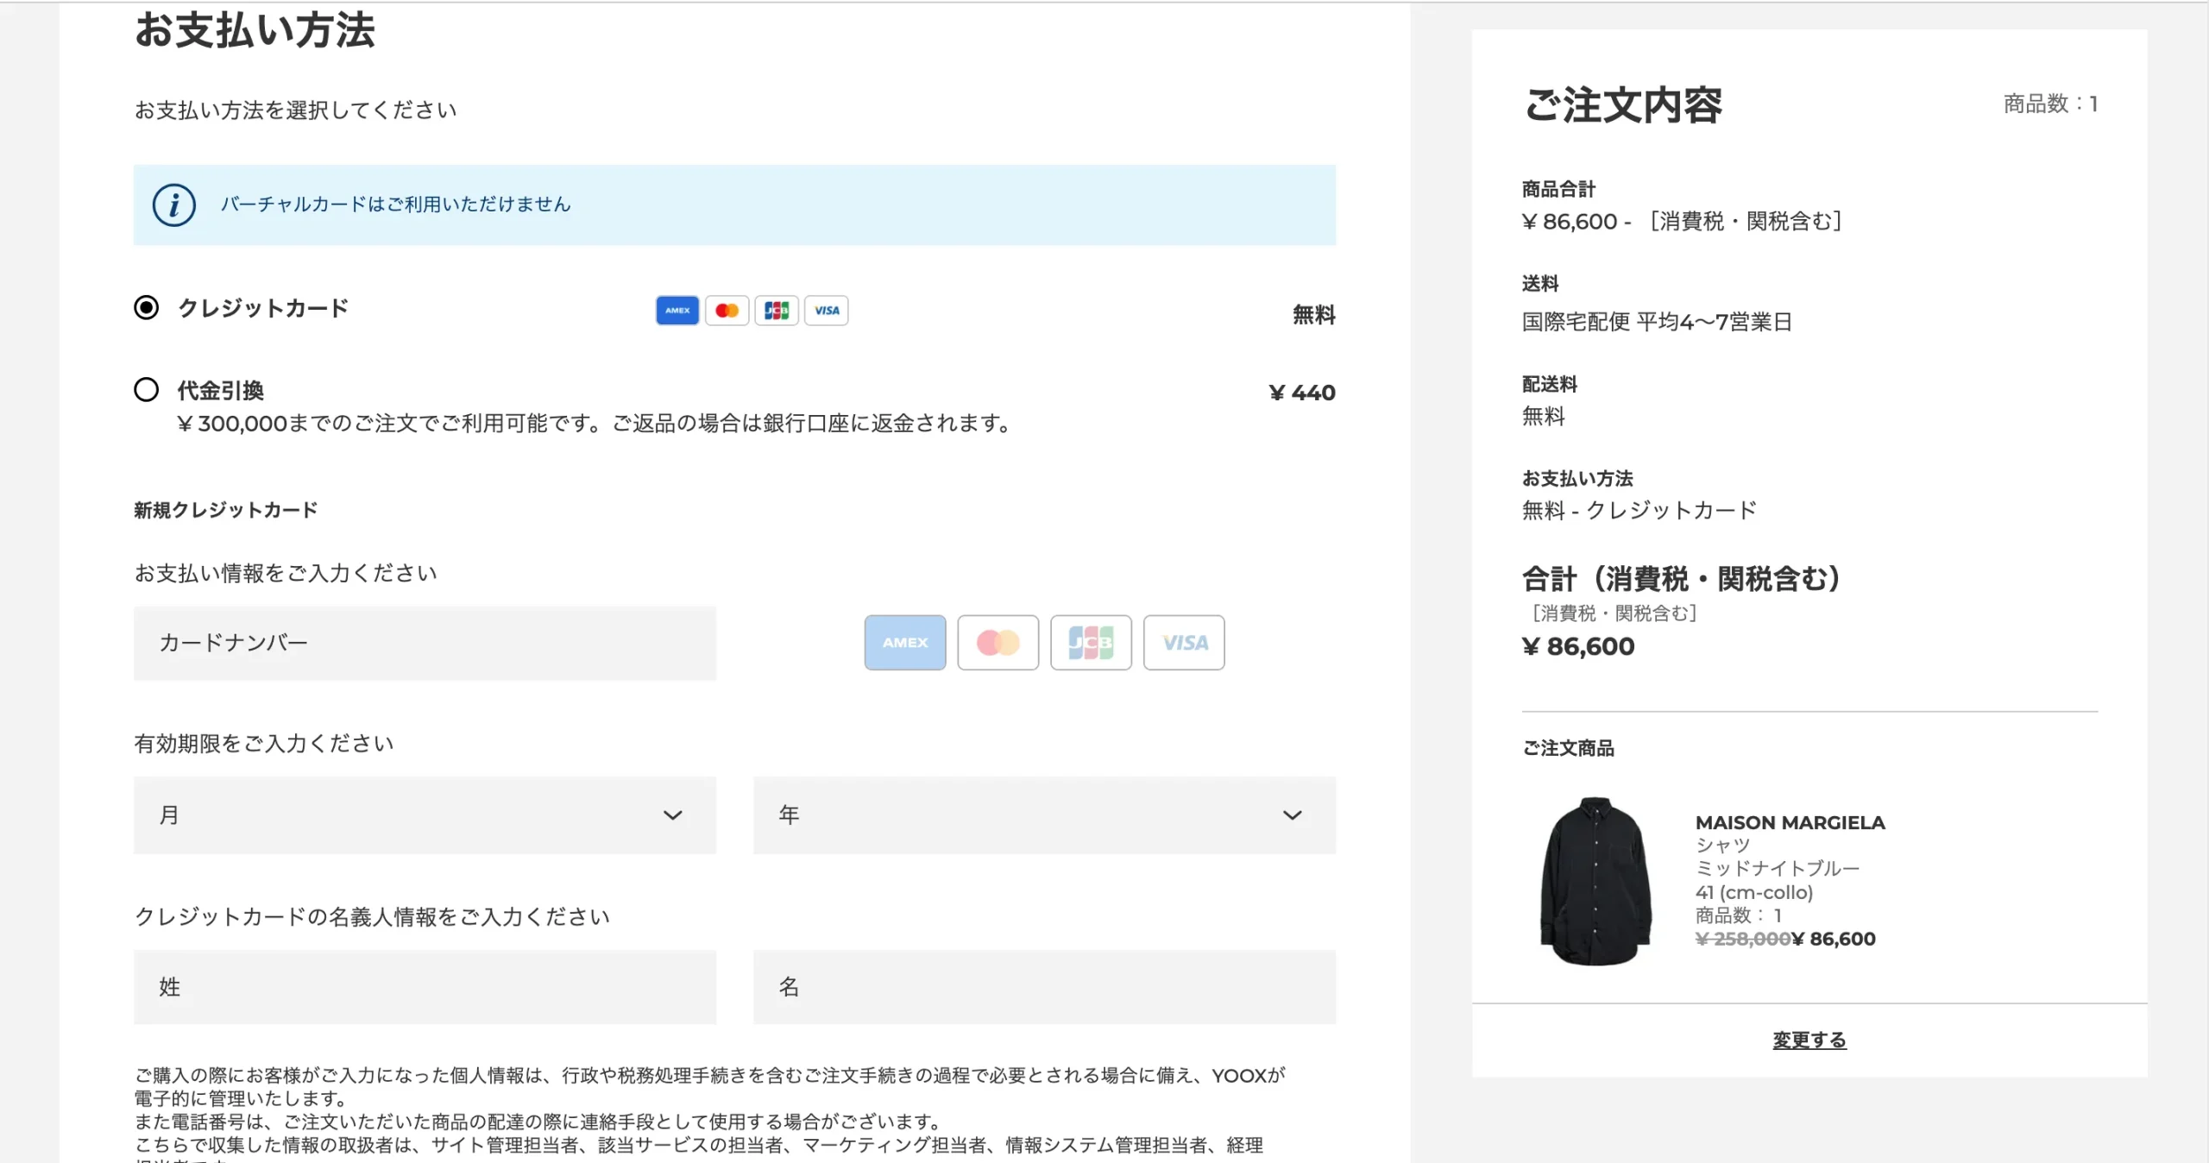This screenshot has width=2209, height=1163.
Task: Open the 年 expiry year dropdown
Action: tap(1044, 815)
